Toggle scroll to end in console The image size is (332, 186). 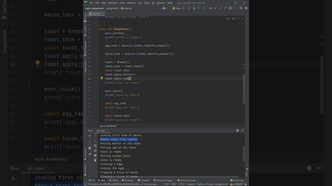[x=95, y=150]
